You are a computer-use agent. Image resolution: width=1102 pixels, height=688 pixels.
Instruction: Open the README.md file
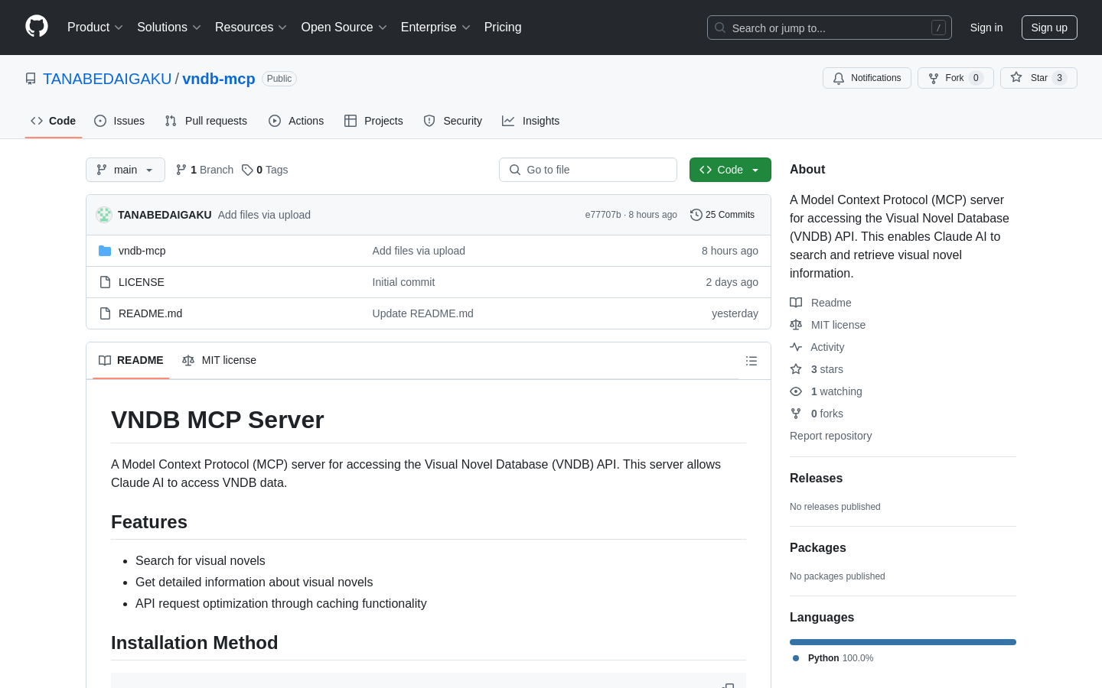pyautogui.click(x=150, y=313)
